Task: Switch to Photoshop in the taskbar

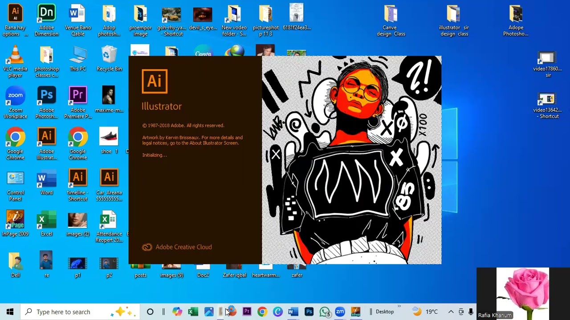Action: pyautogui.click(x=309, y=312)
